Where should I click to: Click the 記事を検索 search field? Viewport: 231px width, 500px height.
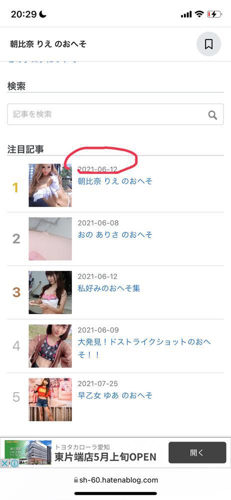click(115, 114)
